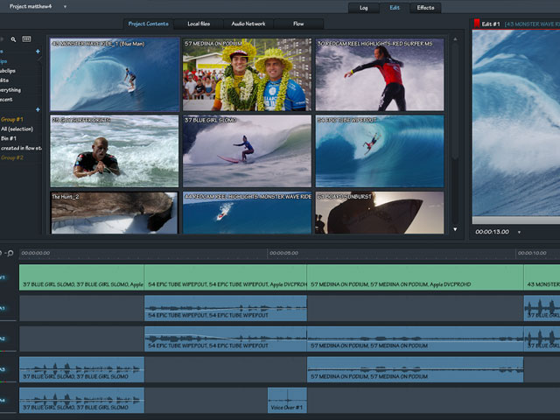Click the 00:00:10.00 timeline ruler mark

tap(532, 253)
